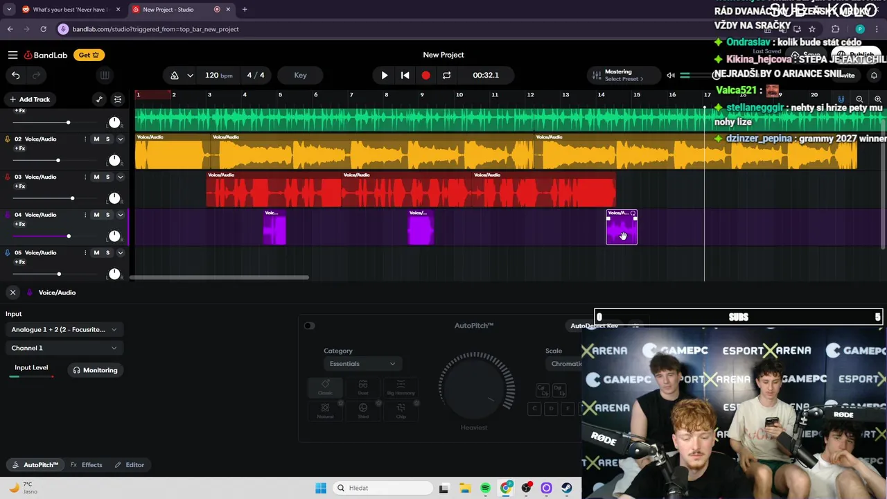Expand track 04 with its chevron
The image size is (887, 499).
[x=120, y=215]
